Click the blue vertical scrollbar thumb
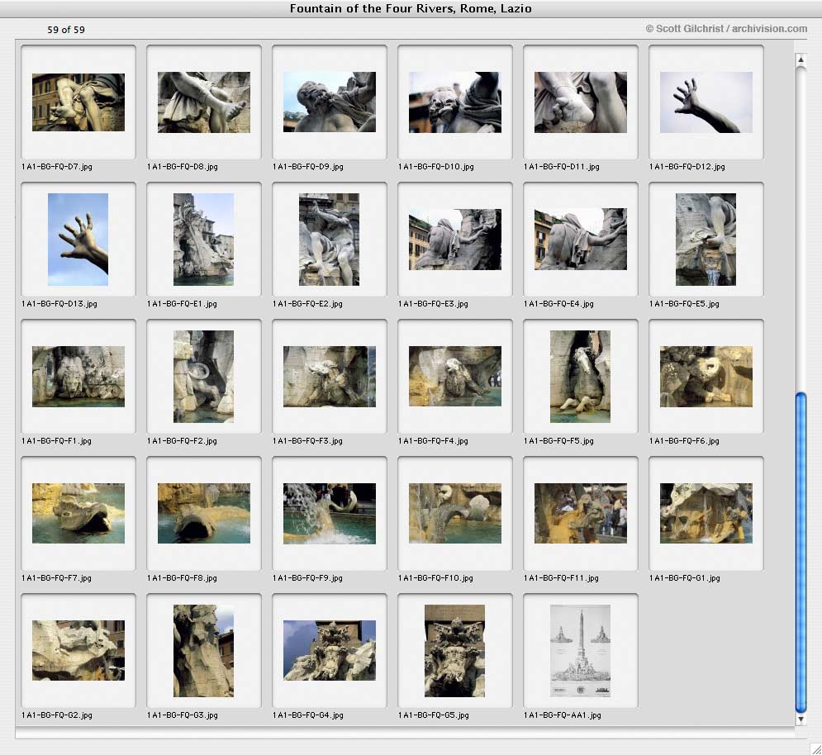Viewport: 822px width, 755px height. click(x=801, y=552)
